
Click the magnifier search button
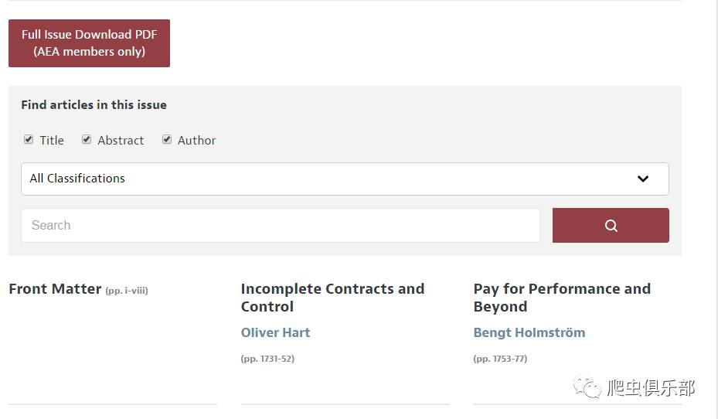(611, 226)
